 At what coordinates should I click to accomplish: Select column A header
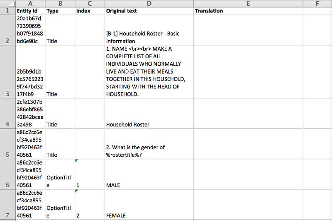pos(30,3)
